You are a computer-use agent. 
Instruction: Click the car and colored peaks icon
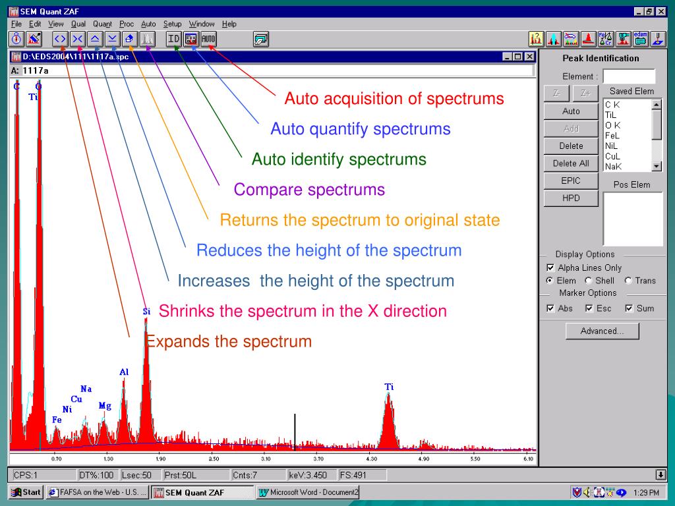[571, 39]
